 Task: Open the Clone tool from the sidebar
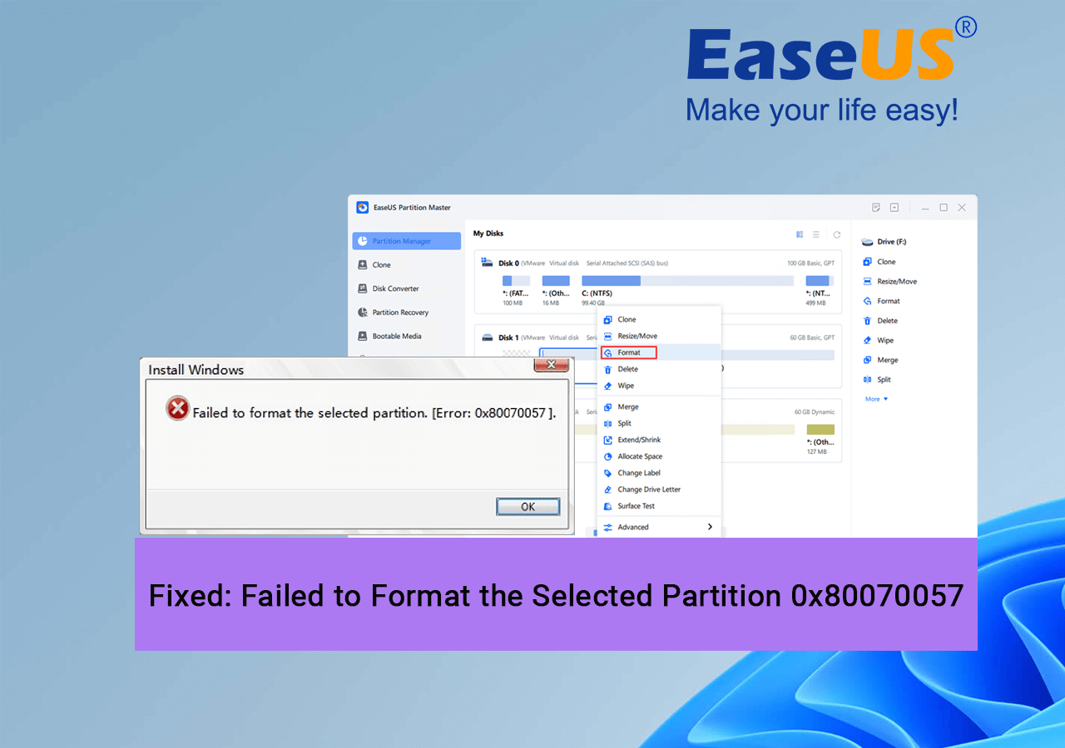click(379, 264)
